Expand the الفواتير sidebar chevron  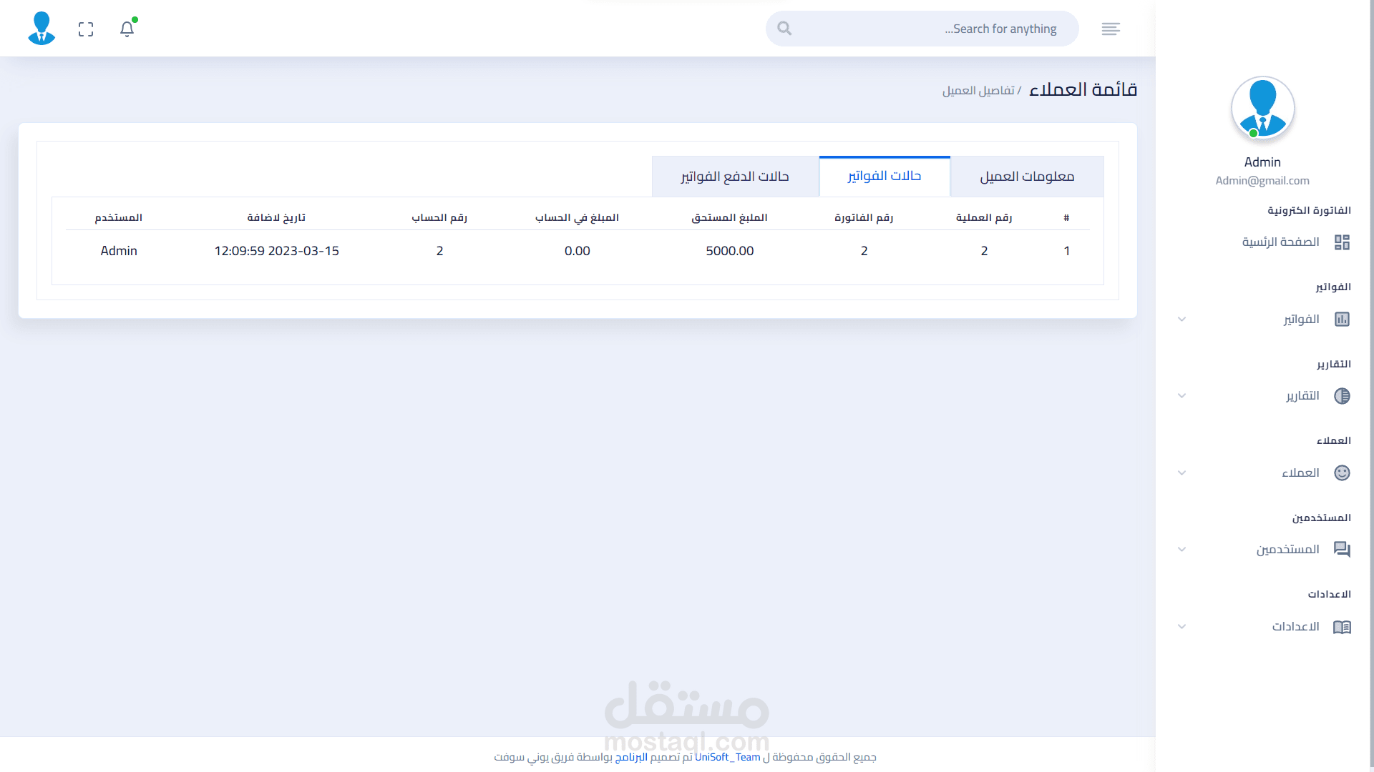pos(1182,320)
